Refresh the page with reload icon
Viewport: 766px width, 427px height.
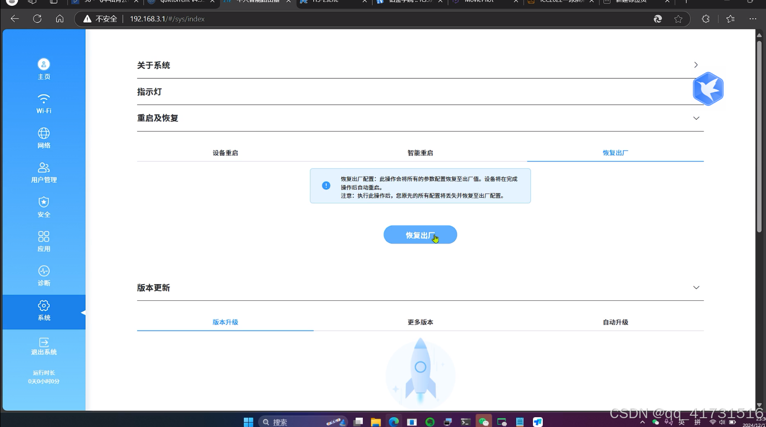(37, 19)
